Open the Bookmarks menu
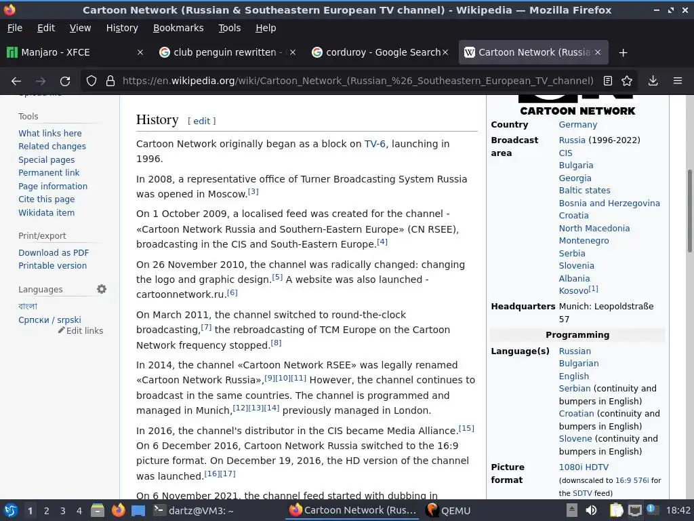The height and width of the screenshot is (521, 694). coord(178,28)
